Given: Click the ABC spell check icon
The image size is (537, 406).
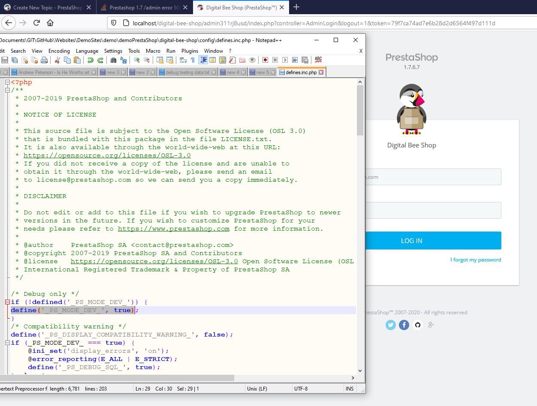Looking at the screenshot, I should pyautogui.click(x=318, y=60).
